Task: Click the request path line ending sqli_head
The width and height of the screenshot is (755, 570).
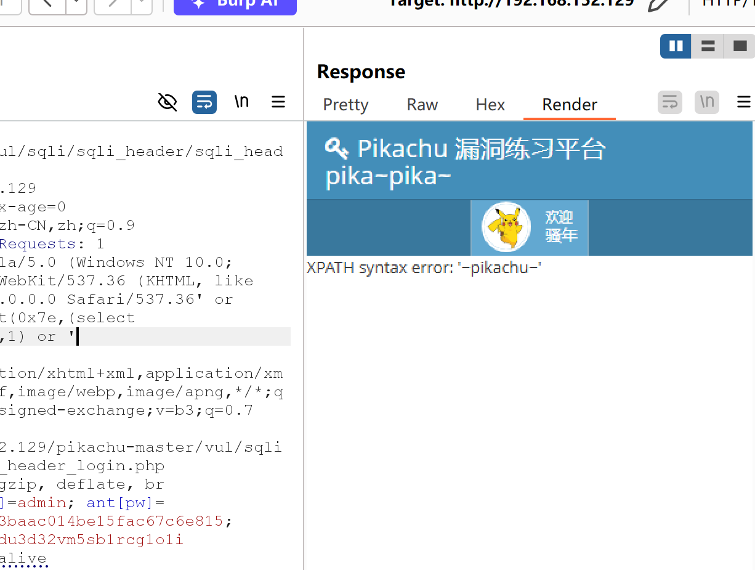Action: point(142,152)
